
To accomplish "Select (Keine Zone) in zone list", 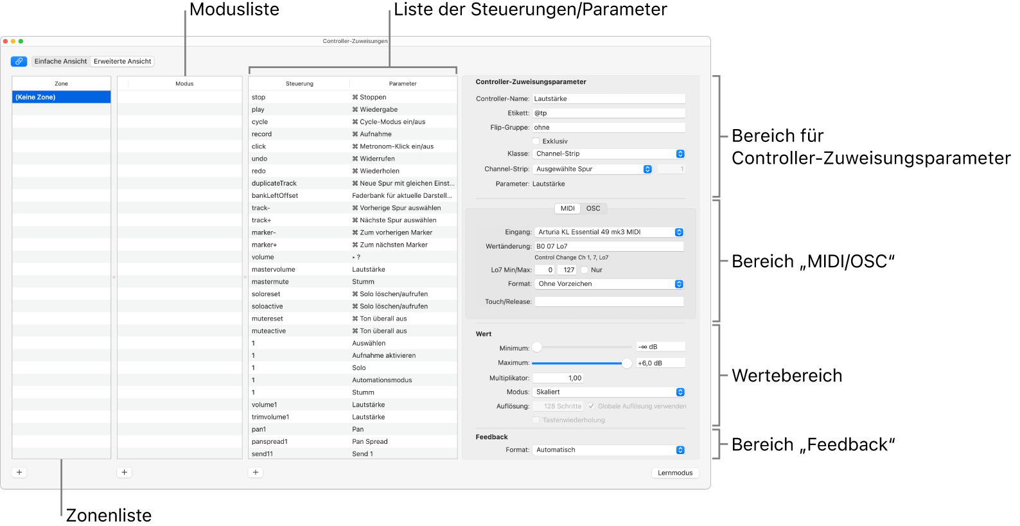I will click(x=61, y=97).
